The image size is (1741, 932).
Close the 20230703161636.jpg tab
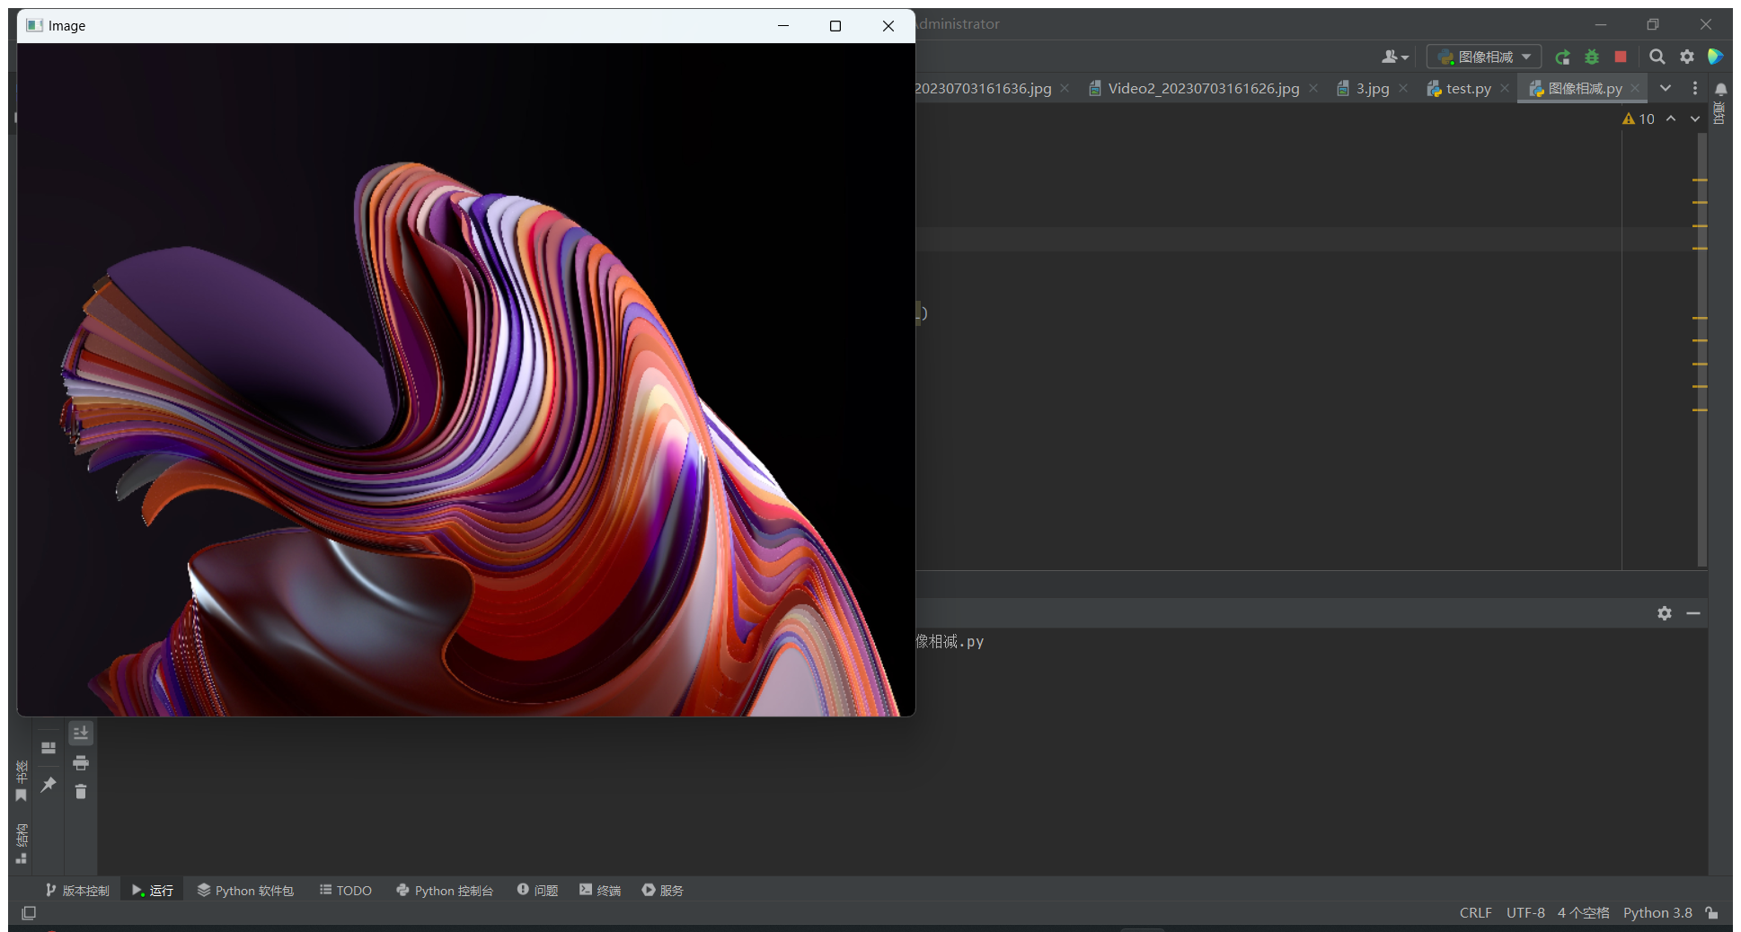1065,88
